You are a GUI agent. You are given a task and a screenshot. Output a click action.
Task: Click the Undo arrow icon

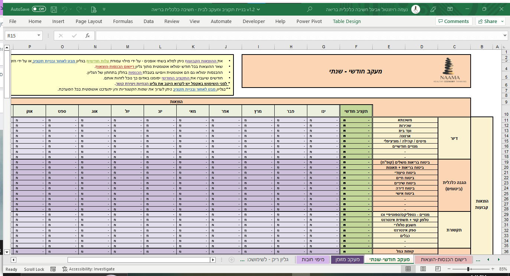65,9
